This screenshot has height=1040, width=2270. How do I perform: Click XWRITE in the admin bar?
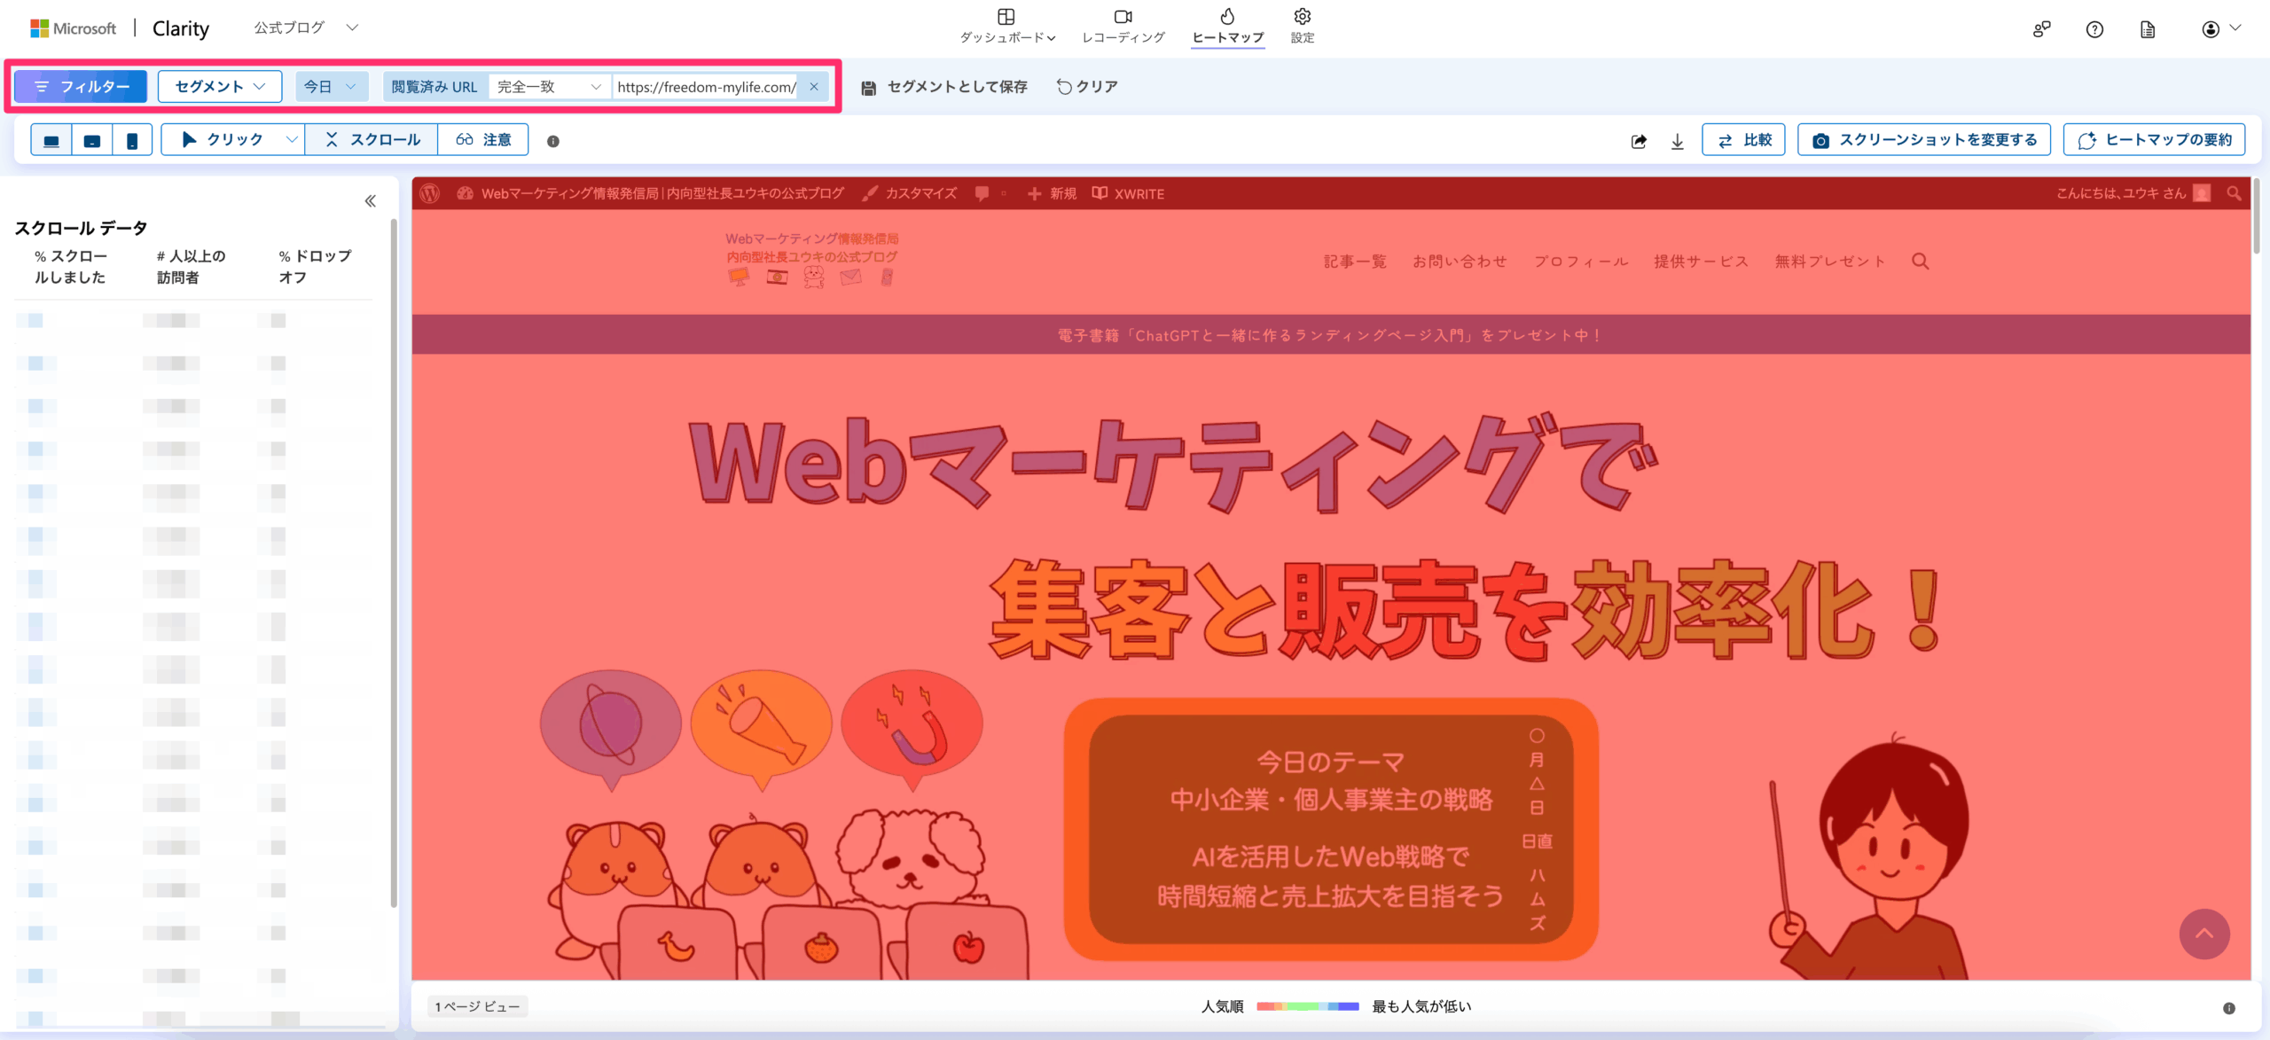coord(1128,193)
